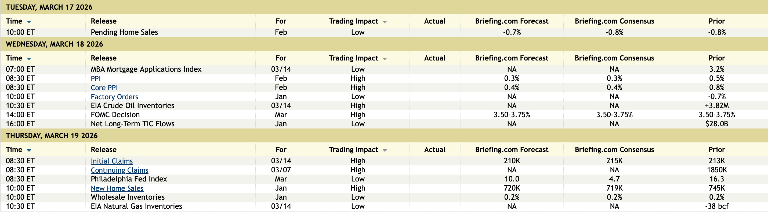Click Time sort arrow under Wednesday, March 18

coord(29,59)
